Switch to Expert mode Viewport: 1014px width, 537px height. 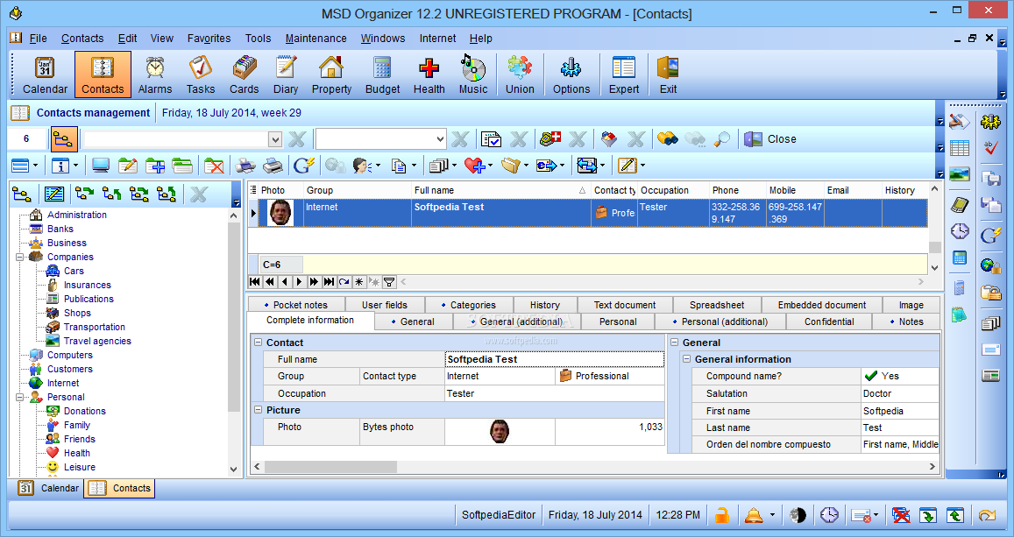pyautogui.click(x=623, y=75)
